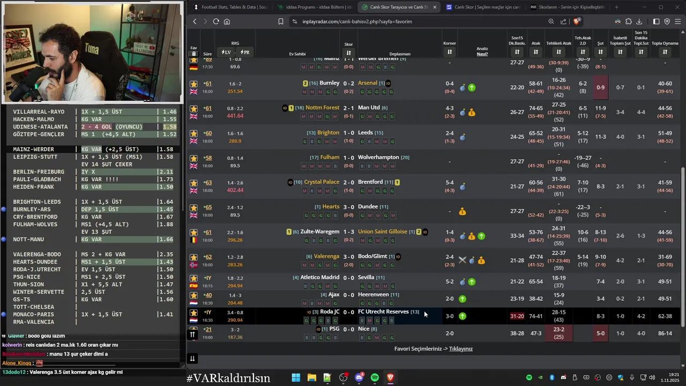Viewport: 686px width, 386px height.
Task: Click crossed-swords icon in Valerenga row
Action: click(x=463, y=261)
